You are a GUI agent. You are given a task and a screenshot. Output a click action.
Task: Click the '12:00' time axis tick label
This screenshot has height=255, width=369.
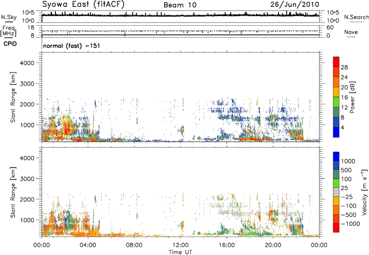(180, 245)
